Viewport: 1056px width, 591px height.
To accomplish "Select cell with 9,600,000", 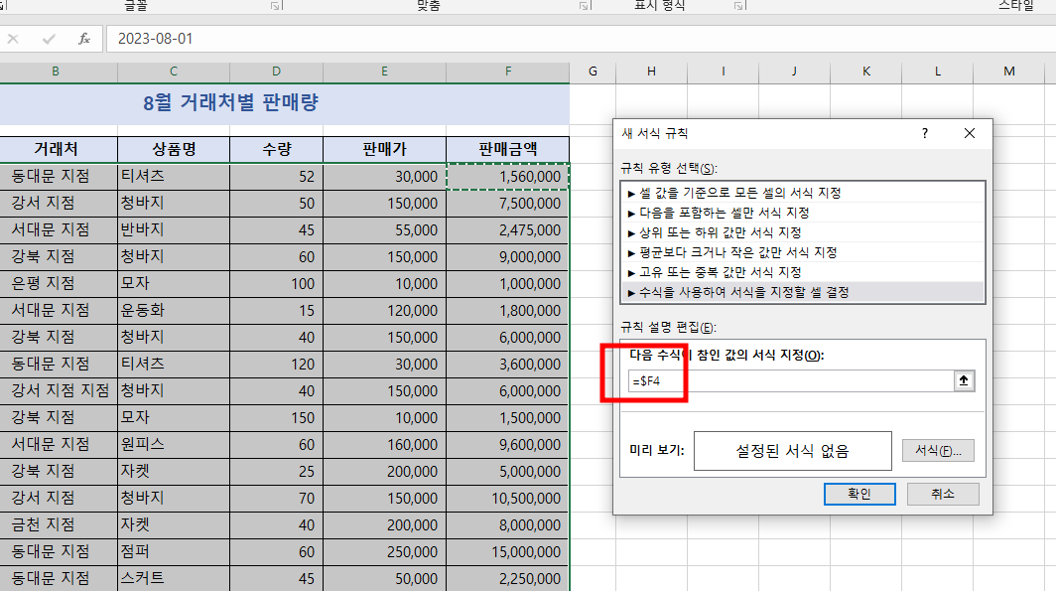I will coord(508,445).
